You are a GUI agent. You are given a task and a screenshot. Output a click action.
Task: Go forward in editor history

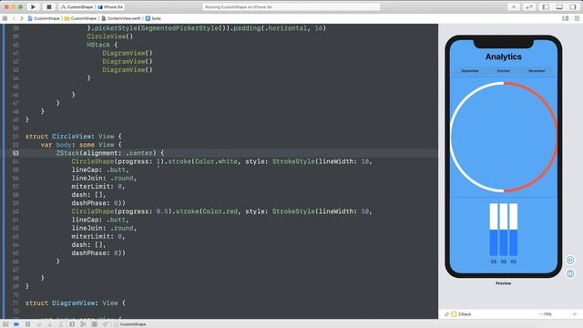click(22, 18)
